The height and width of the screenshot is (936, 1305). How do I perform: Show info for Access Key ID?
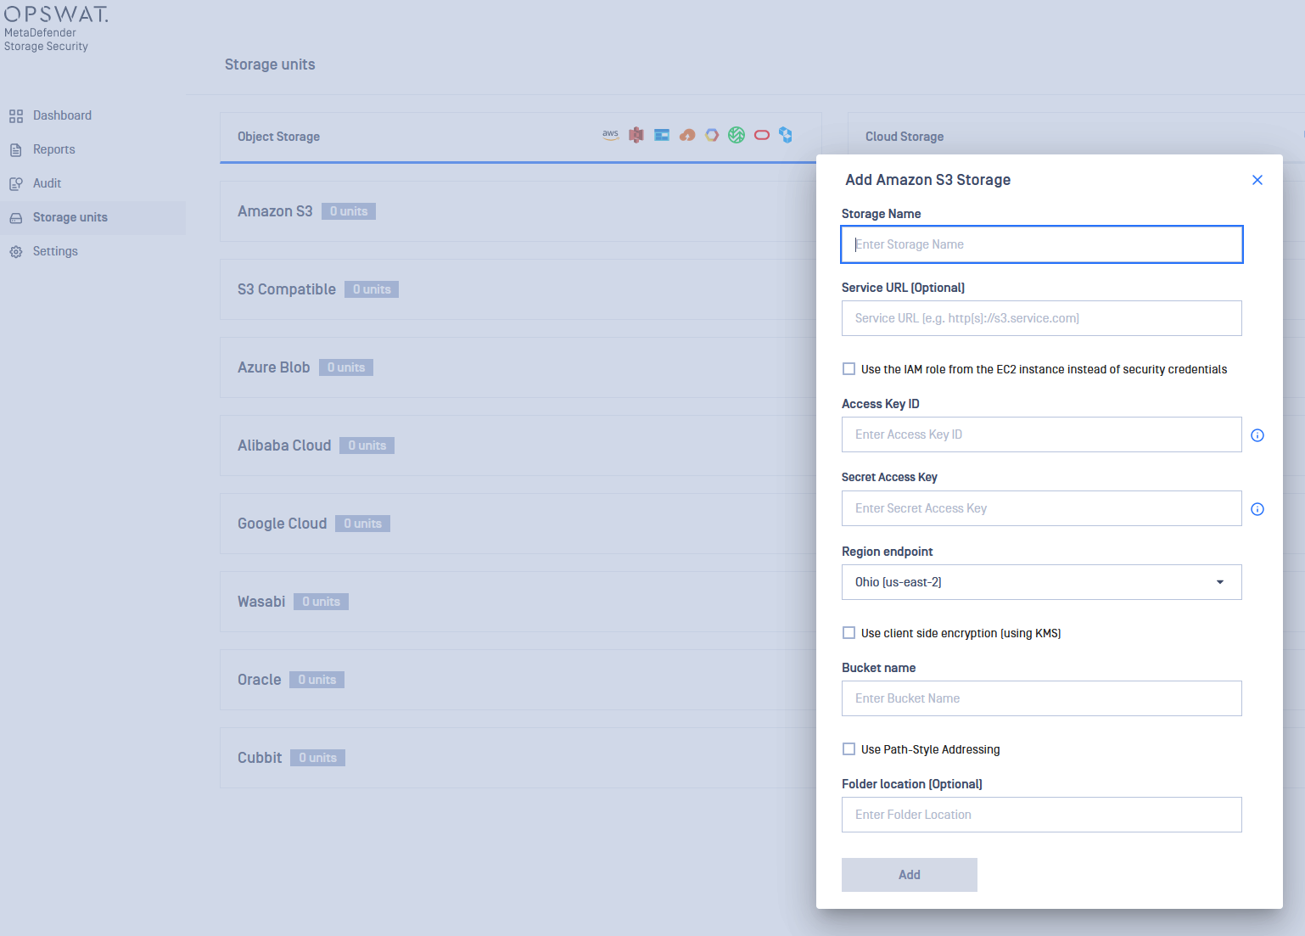[1257, 435]
